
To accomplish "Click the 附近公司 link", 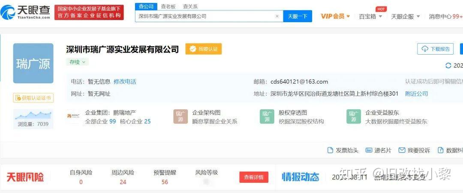I will click(416, 94).
